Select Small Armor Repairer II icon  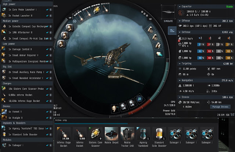[x=4, y=55]
